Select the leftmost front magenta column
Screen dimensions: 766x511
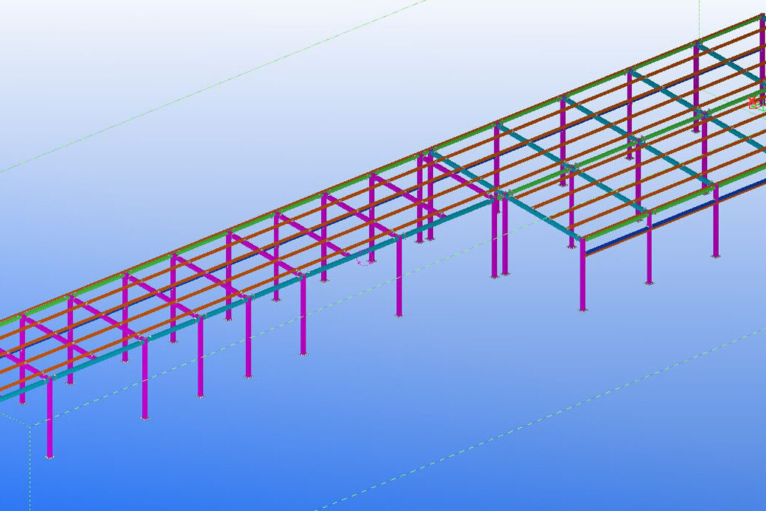pyautogui.click(x=49, y=420)
